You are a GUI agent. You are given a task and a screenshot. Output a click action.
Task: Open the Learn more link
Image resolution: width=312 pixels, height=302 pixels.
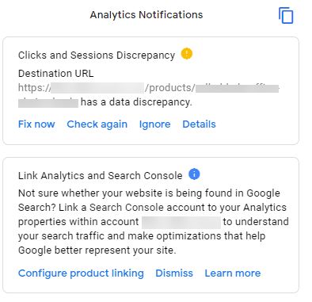(233, 273)
